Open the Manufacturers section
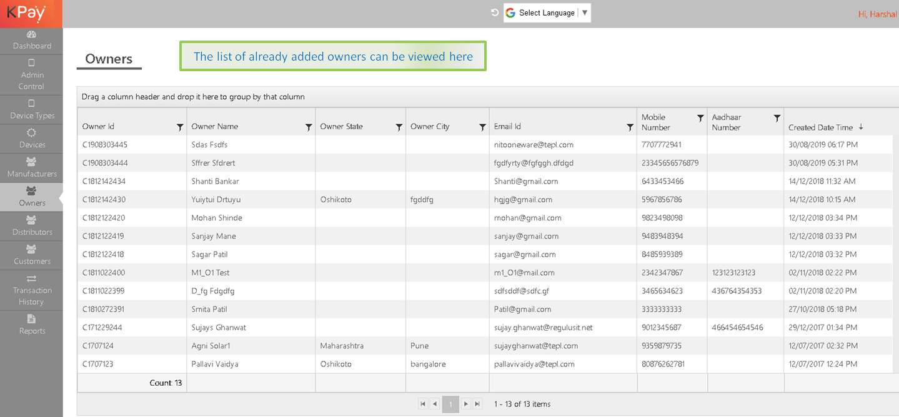 pos(31,168)
